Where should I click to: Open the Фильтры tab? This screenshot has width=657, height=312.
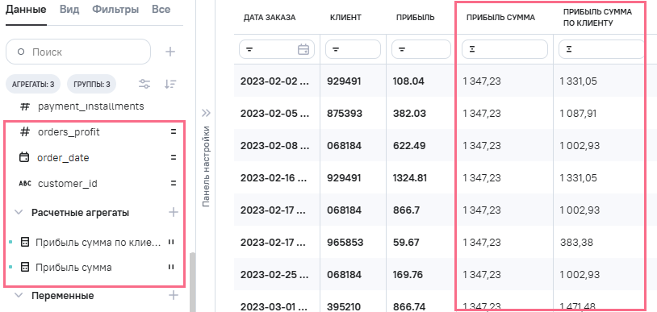pos(115,10)
